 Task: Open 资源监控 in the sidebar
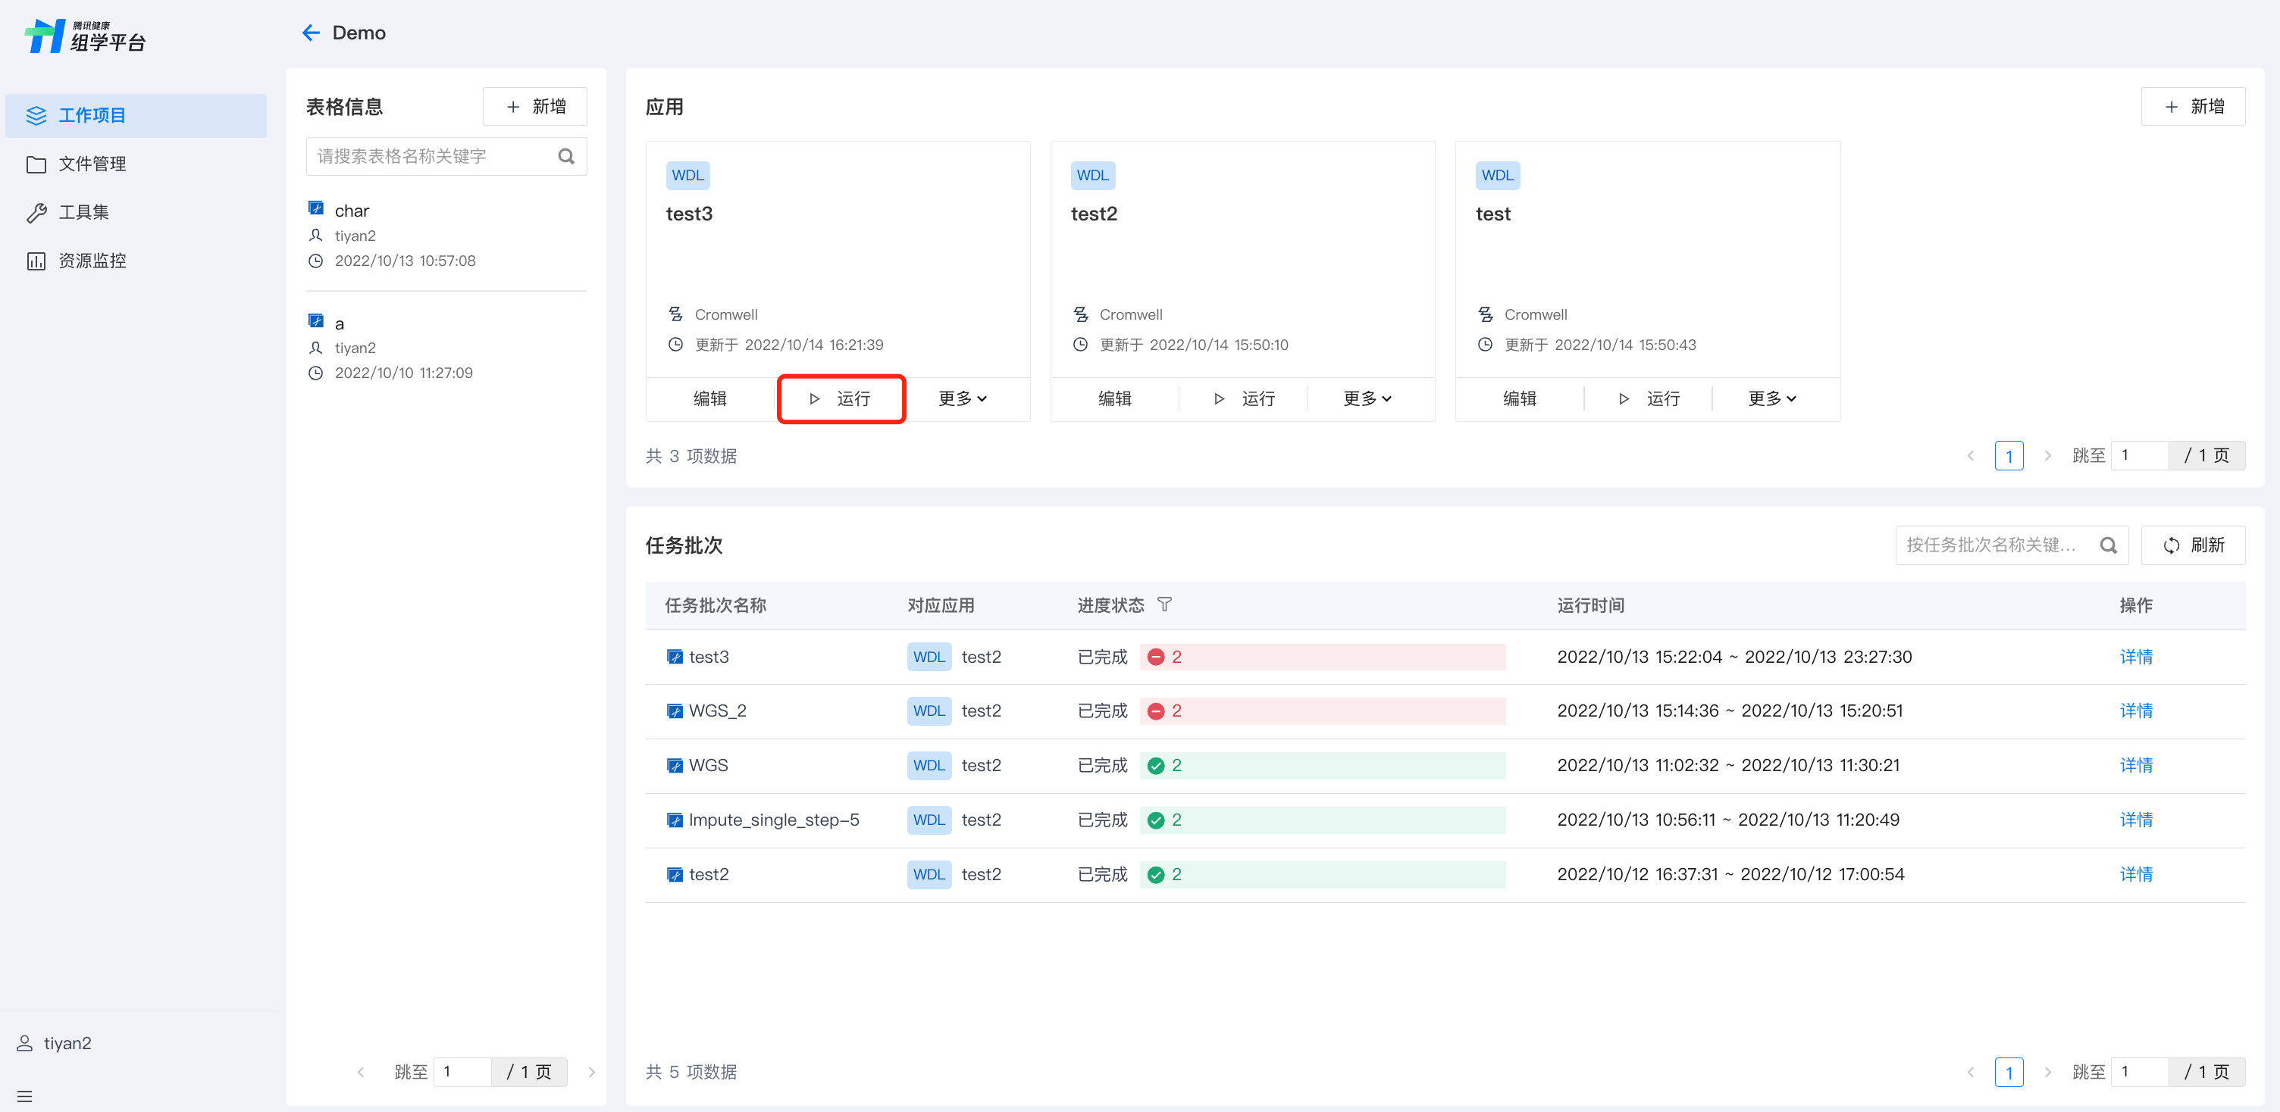[92, 261]
